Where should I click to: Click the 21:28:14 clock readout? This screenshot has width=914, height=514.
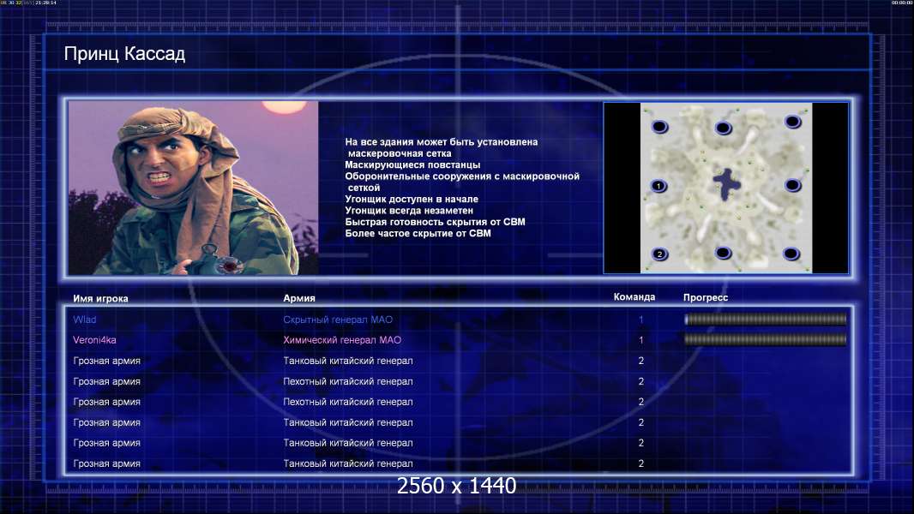click(45, 3)
